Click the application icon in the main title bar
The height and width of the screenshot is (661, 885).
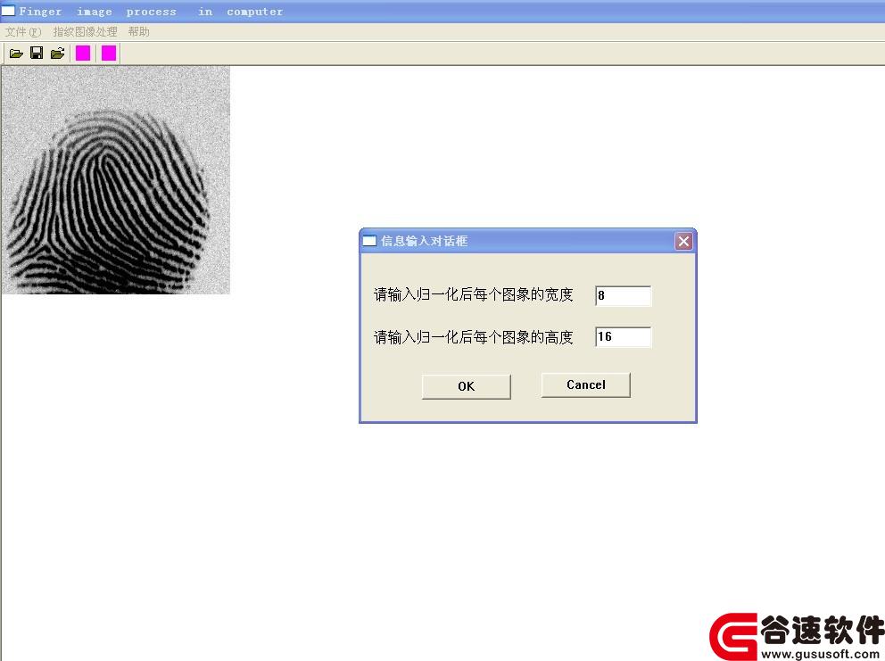click(8, 11)
